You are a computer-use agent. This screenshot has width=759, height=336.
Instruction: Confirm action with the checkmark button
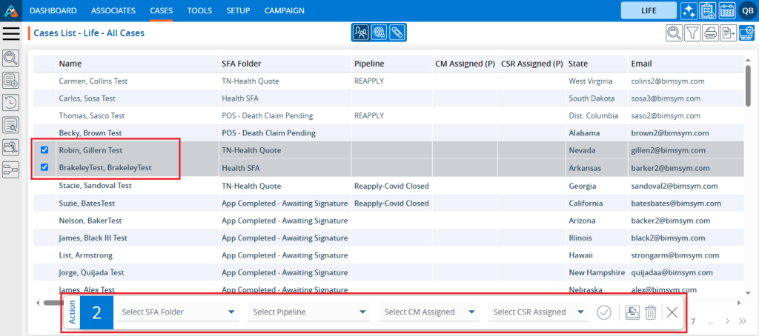604,312
